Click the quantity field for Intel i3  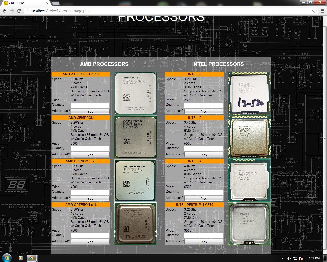[204, 105]
